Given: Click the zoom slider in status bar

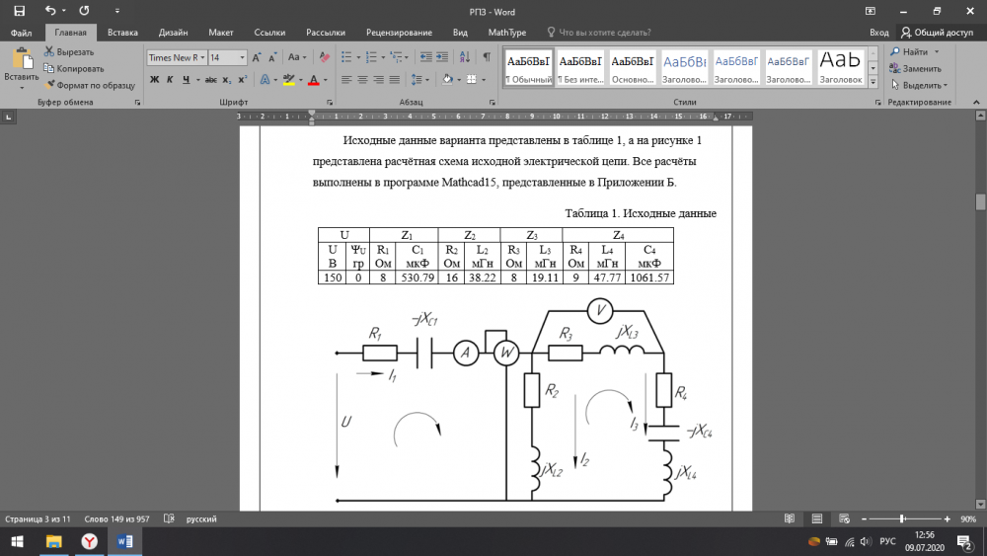Looking at the screenshot, I should click(901, 518).
